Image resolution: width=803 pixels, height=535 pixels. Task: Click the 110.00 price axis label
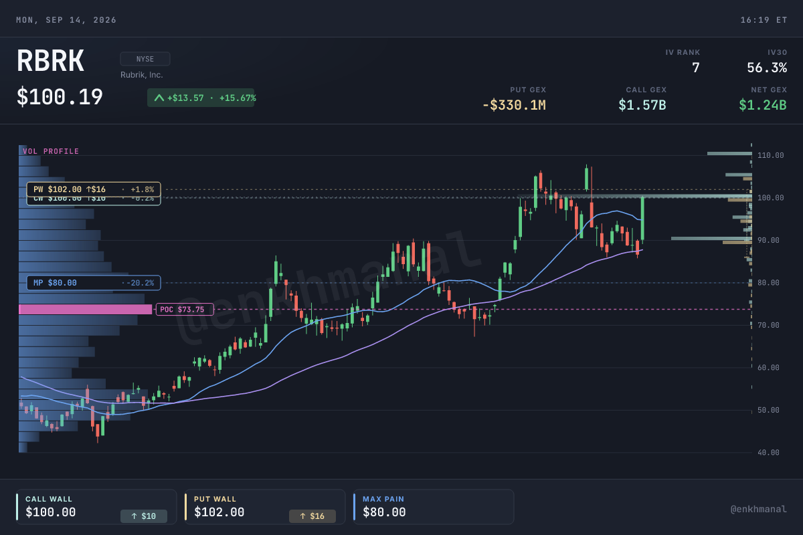point(771,155)
